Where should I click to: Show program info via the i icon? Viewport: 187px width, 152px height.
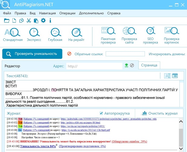pyautogui.click(x=50, y=21)
